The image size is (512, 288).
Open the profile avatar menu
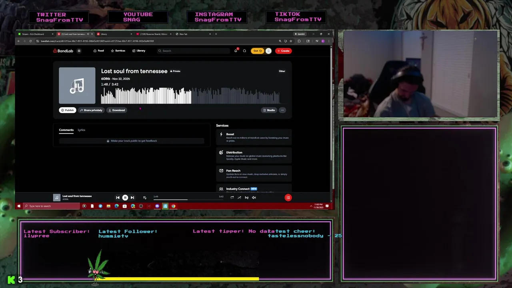(268, 51)
